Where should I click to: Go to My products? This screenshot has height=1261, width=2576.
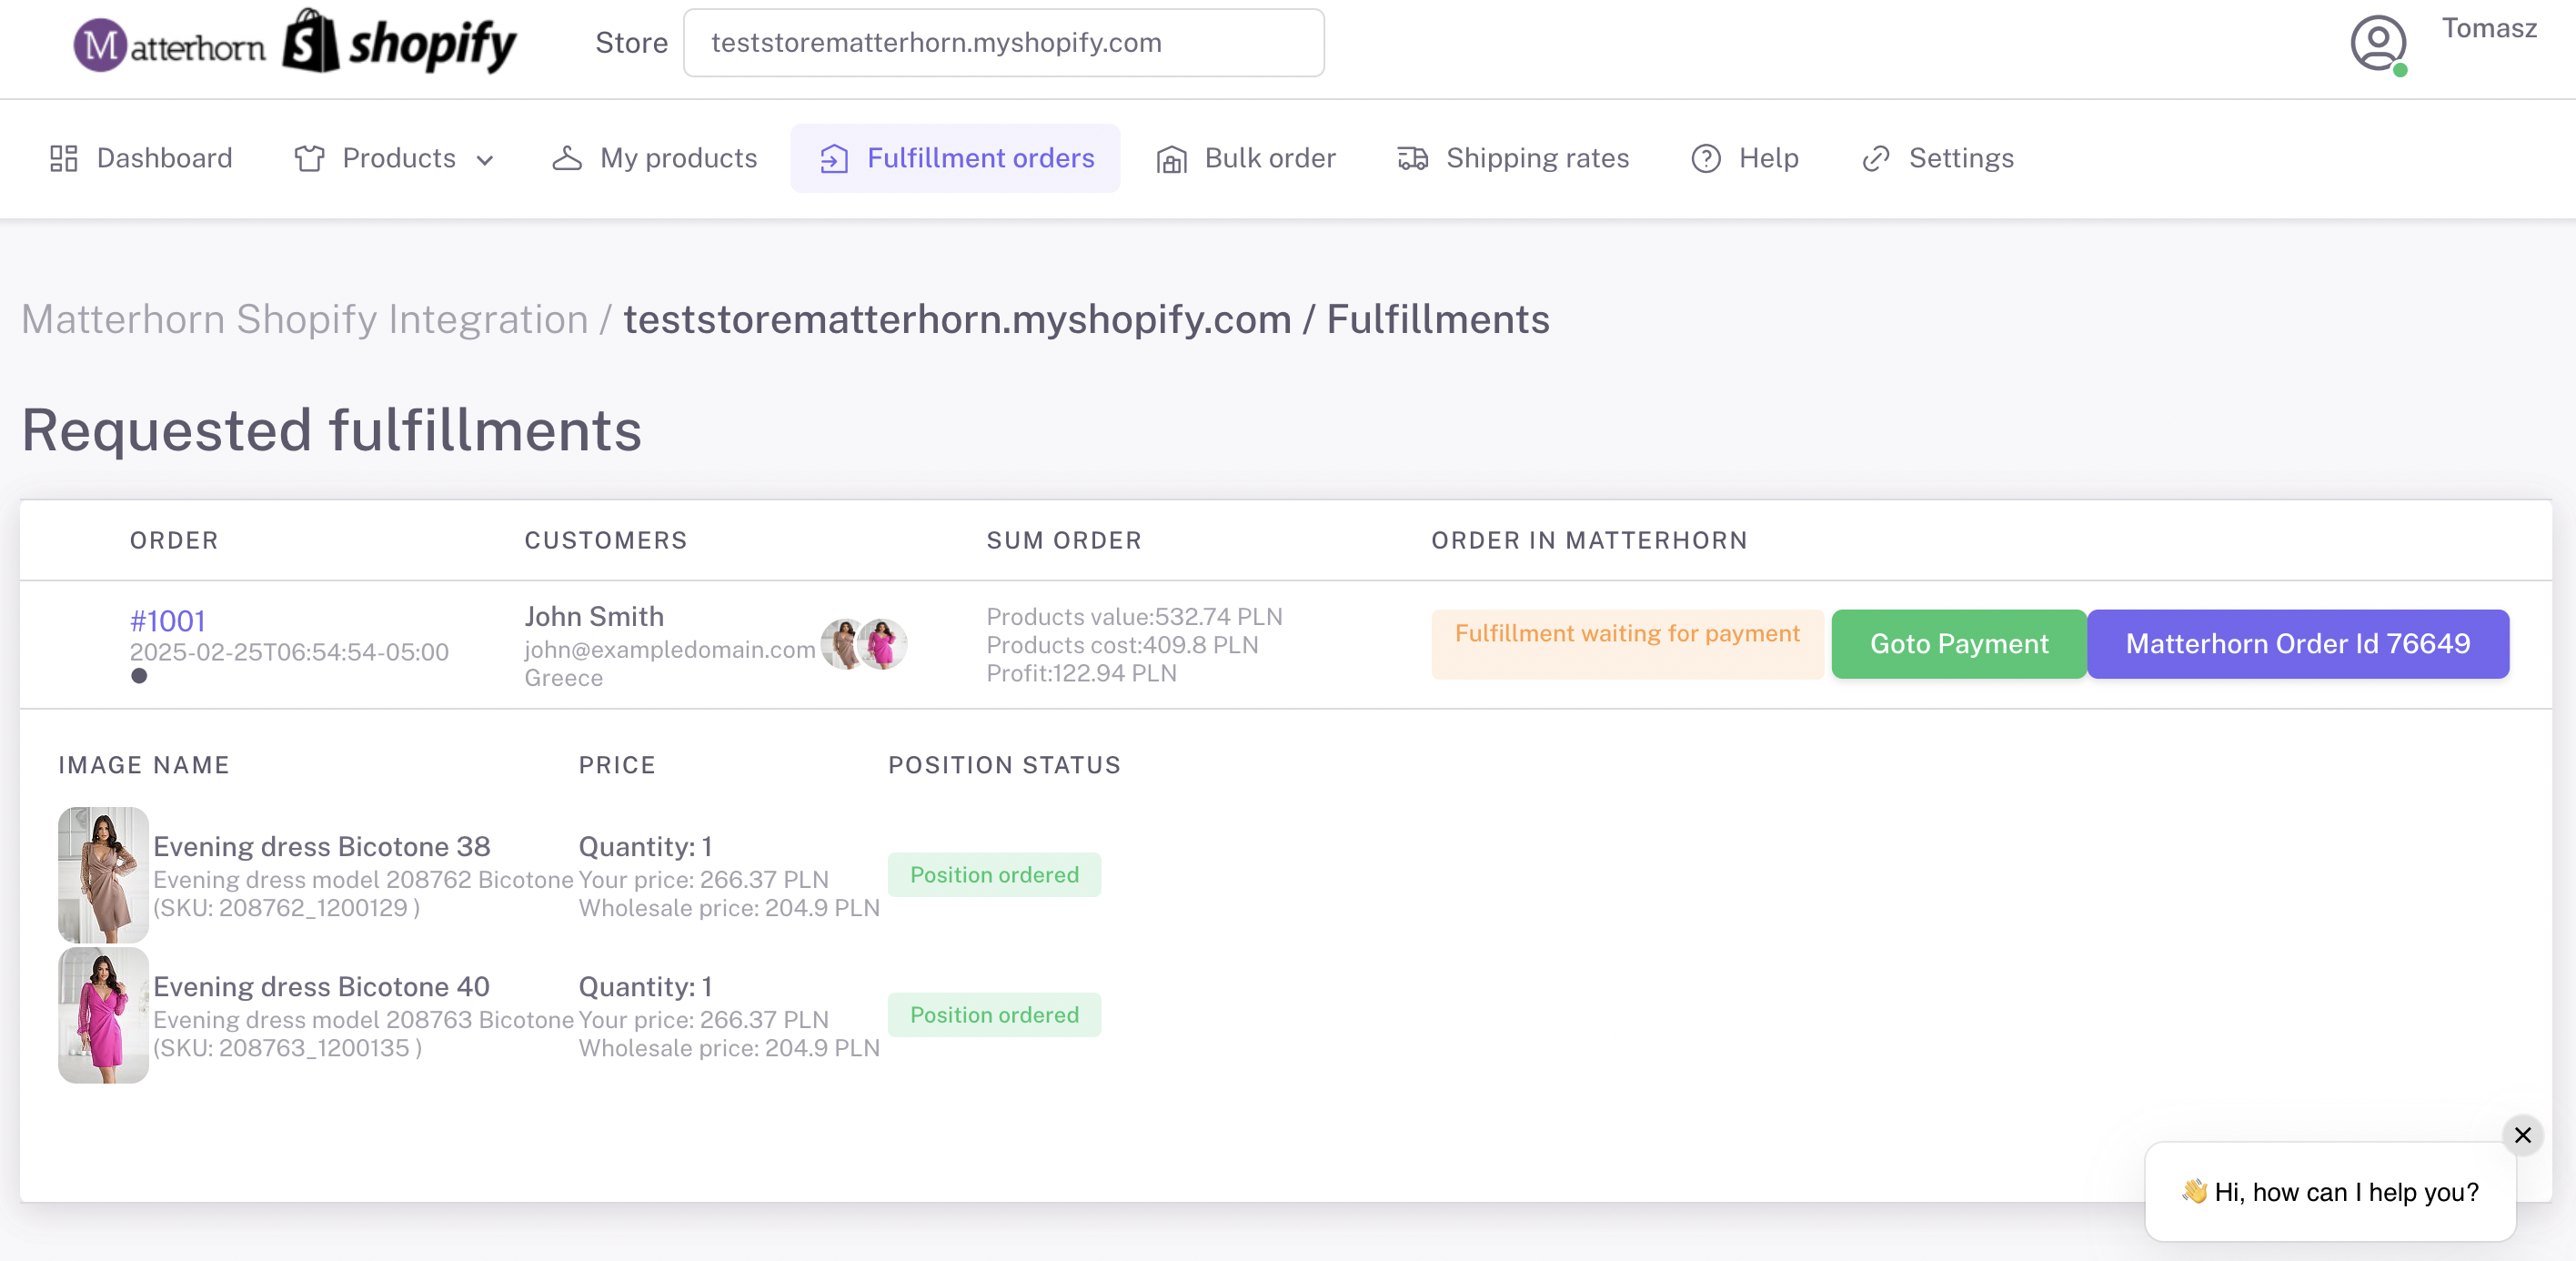pos(655,158)
